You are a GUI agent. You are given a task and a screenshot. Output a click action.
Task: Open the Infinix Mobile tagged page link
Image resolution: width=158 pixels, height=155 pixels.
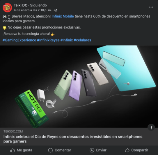63,16
